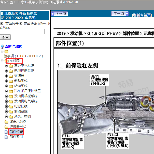Click the 菜单折叠 text link
This screenshot has height=154, width=154.
point(30,24)
